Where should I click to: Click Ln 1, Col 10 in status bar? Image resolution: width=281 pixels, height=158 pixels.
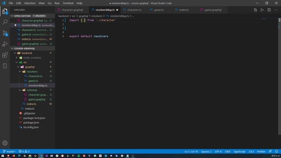coord(191,151)
